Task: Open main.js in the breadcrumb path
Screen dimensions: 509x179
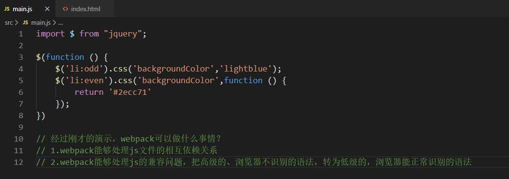Action: (41, 23)
